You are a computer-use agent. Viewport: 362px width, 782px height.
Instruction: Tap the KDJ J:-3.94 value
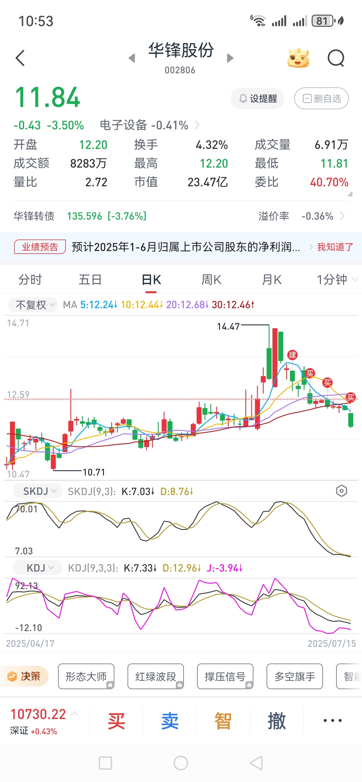224,568
